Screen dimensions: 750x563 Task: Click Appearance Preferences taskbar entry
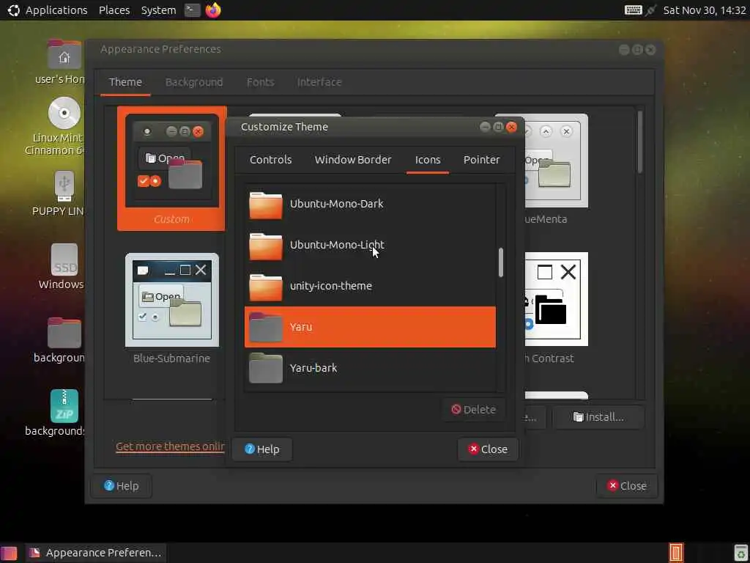coord(96,553)
